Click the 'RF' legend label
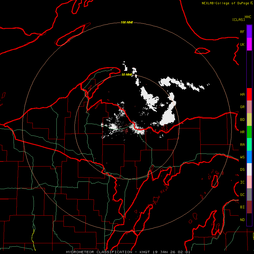This screenshot has width=254, height=254. 242,32
